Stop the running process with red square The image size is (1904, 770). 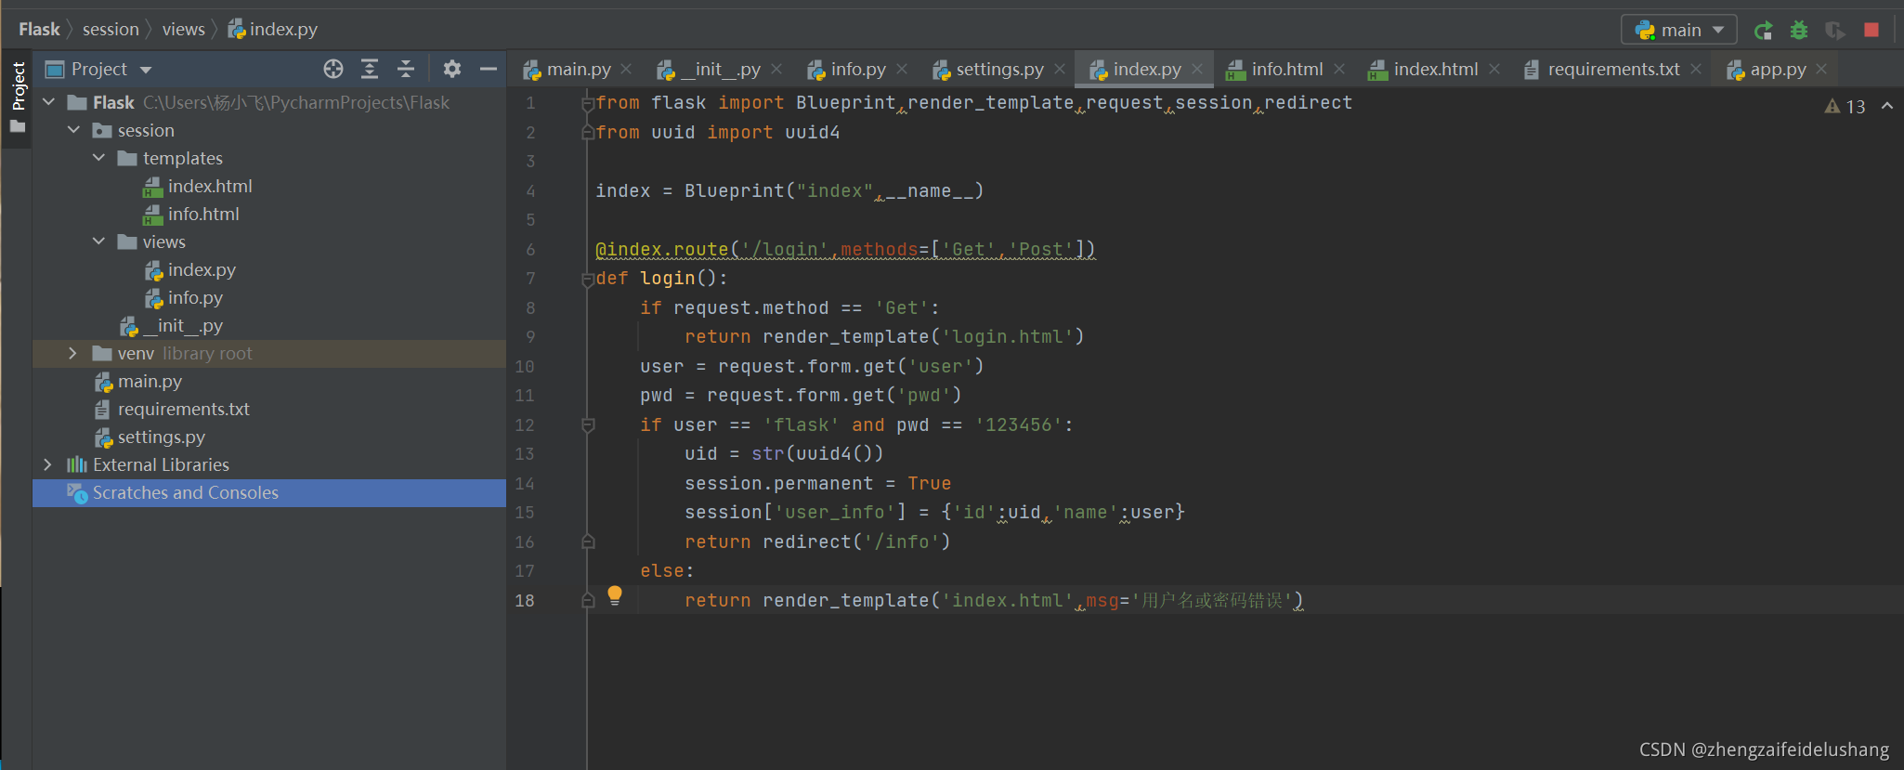point(1871,30)
